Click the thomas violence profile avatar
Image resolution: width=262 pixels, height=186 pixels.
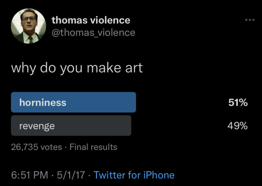[28, 26]
